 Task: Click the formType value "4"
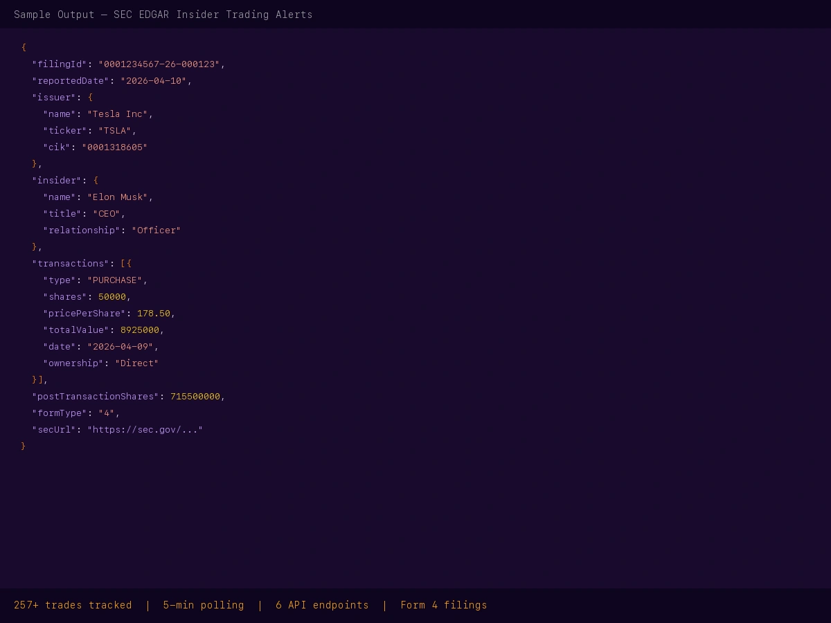(x=107, y=413)
